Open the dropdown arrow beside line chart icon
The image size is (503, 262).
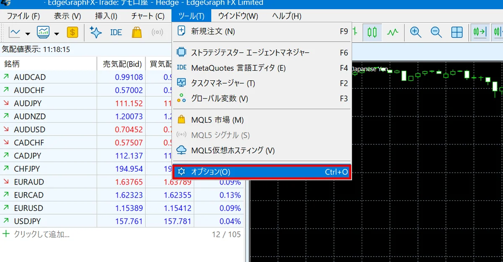[28, 33]
